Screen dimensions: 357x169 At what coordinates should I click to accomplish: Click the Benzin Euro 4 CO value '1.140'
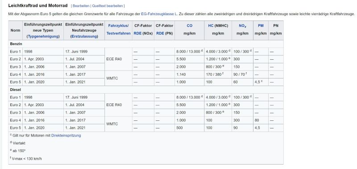[x=181, y=74]
